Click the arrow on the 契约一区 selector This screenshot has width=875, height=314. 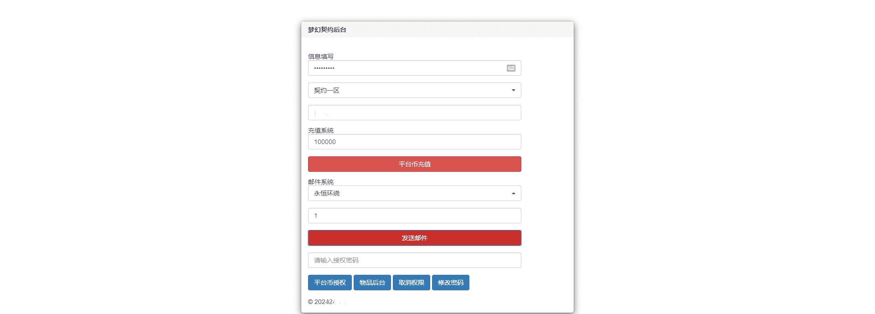tap(513, 90)
